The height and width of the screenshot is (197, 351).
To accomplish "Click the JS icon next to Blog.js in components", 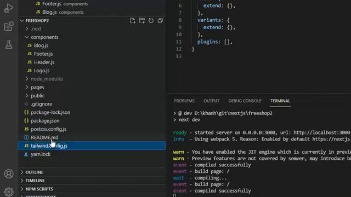I will coord(30,45).
